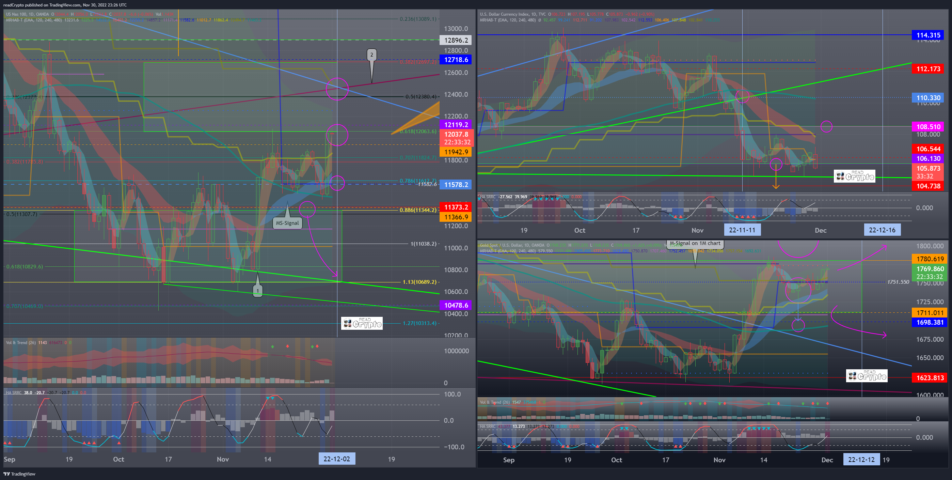Click the purple 10478.6 price label
The width and height of the screenshot is (952, 480).
click(456, 305)
